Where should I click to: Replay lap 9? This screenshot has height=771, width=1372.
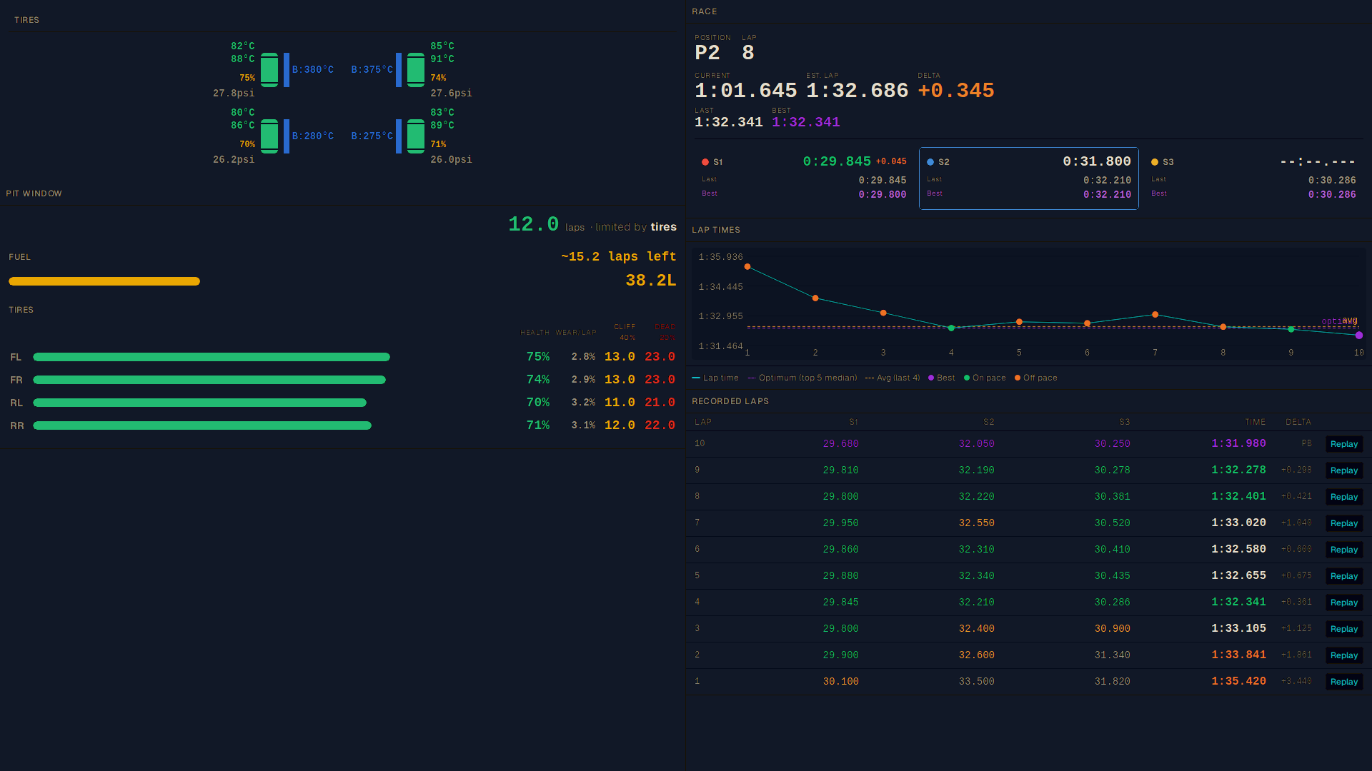coord(1344,470)
